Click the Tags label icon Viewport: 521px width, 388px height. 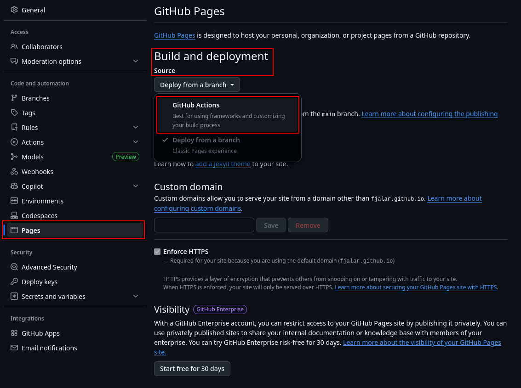pos(14,112)
